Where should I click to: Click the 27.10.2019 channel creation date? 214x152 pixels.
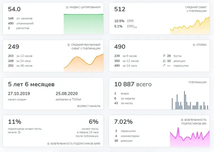pyautogui.click(x=19, y=94)
